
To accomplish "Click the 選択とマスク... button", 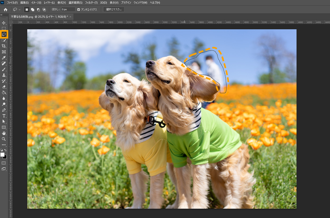I will [x=114, y=9].
